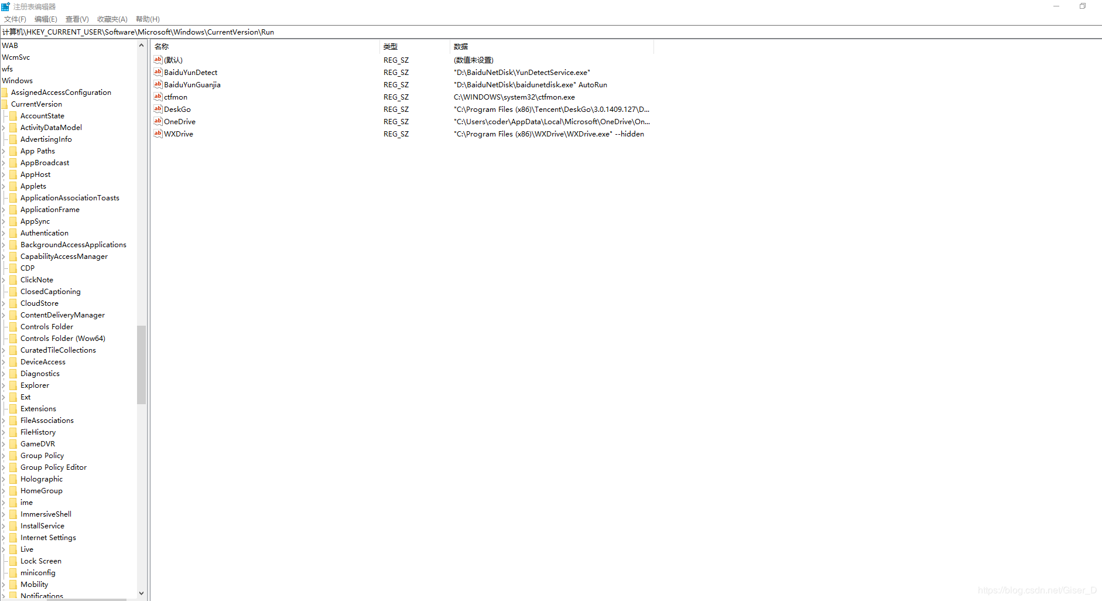Click the ime folder icon
1102x601 pixels.
coord(13,503)
